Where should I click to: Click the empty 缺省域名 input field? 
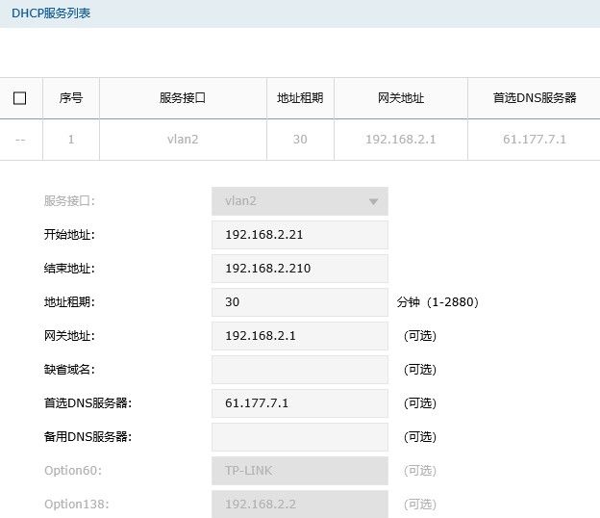pyautogui.click(x=300, y=370)
